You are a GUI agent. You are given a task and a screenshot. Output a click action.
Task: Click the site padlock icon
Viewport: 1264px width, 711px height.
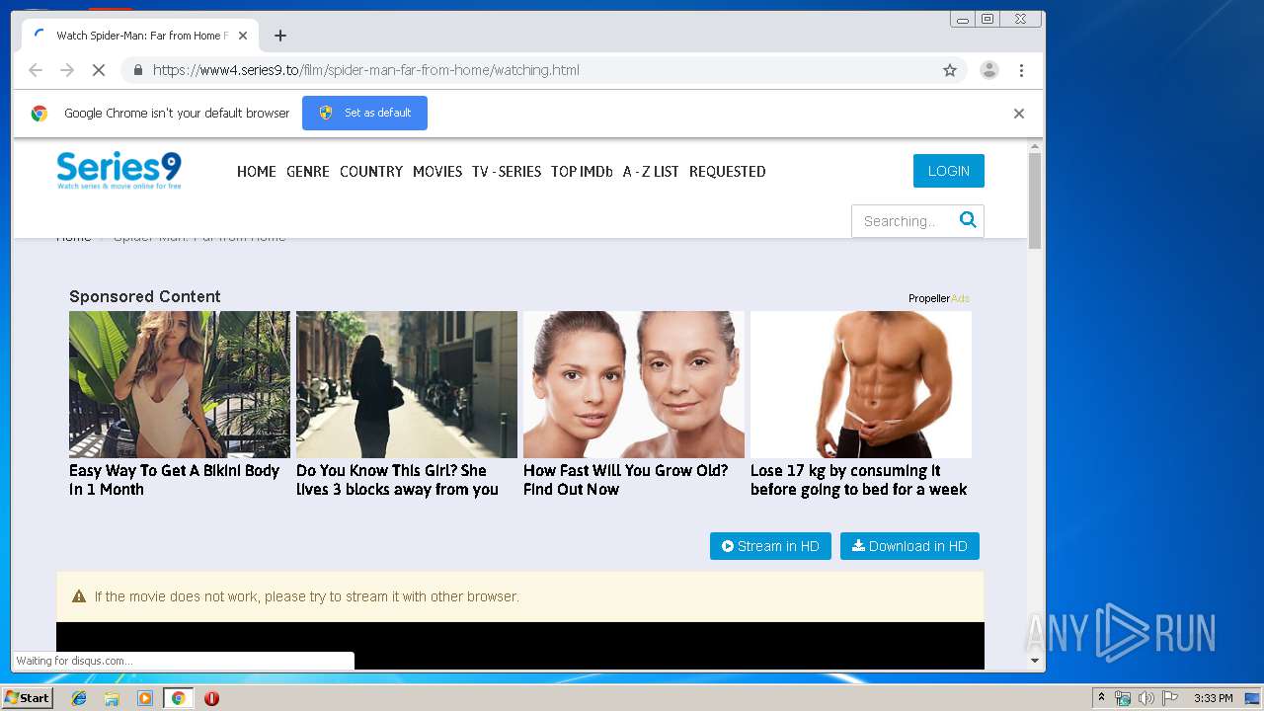pyautogui.click(x=137, y=70)
